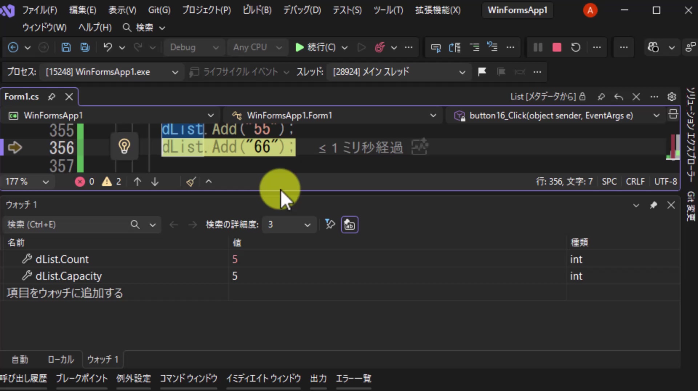The width and height of the screenshot is (698, 391).
Task: Close the List metadata preview tab
Action: point(636,97)
